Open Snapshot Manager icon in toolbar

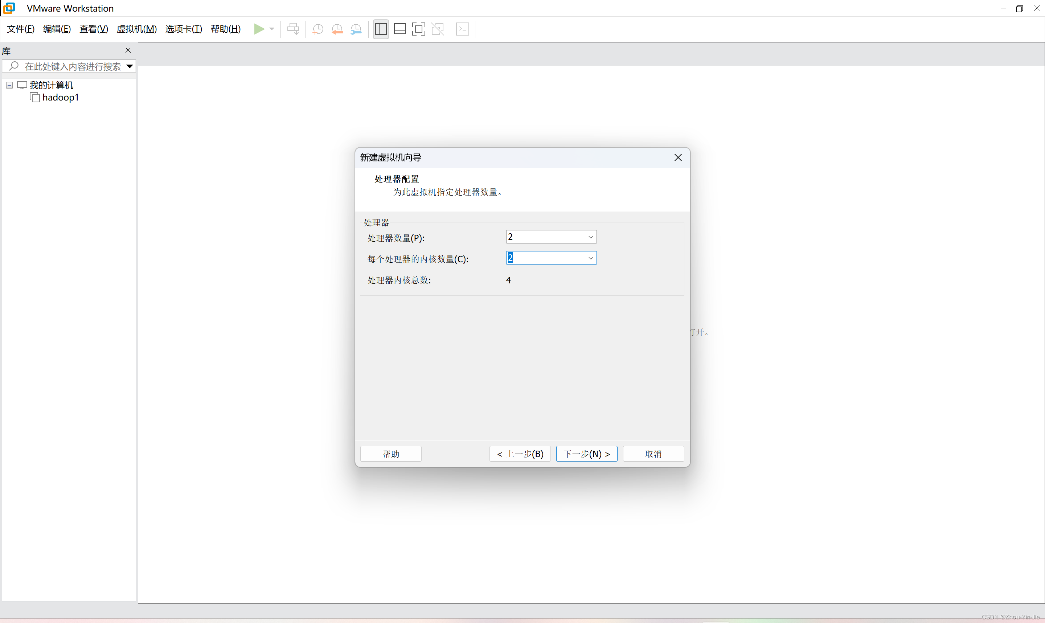pos(356,29)
